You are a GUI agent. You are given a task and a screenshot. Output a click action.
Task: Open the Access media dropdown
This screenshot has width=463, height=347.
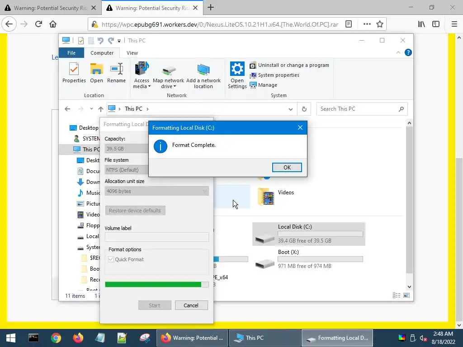142,75
